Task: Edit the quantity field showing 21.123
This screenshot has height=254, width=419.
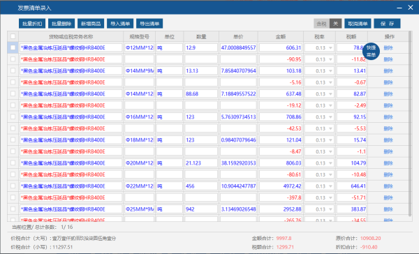Action: [x=201, y=163]
